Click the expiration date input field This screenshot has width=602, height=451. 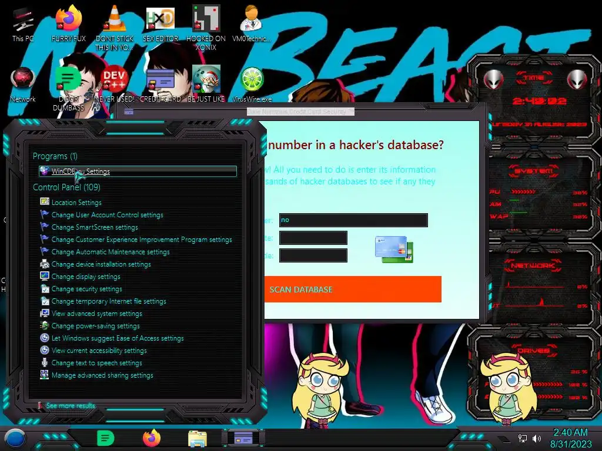click(x=313, y=238)
